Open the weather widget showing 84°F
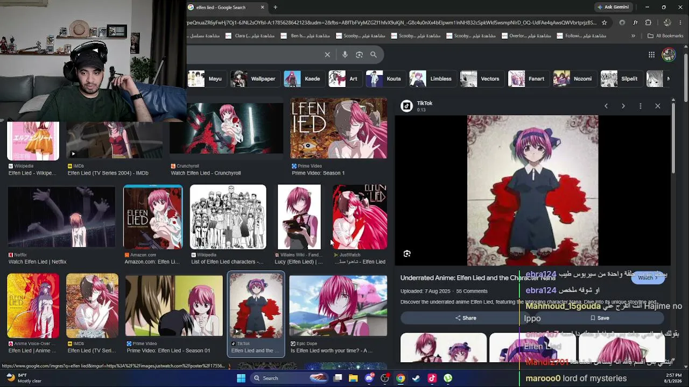The height and width of the screenshot is (387, 689). (x=24, y=378)
